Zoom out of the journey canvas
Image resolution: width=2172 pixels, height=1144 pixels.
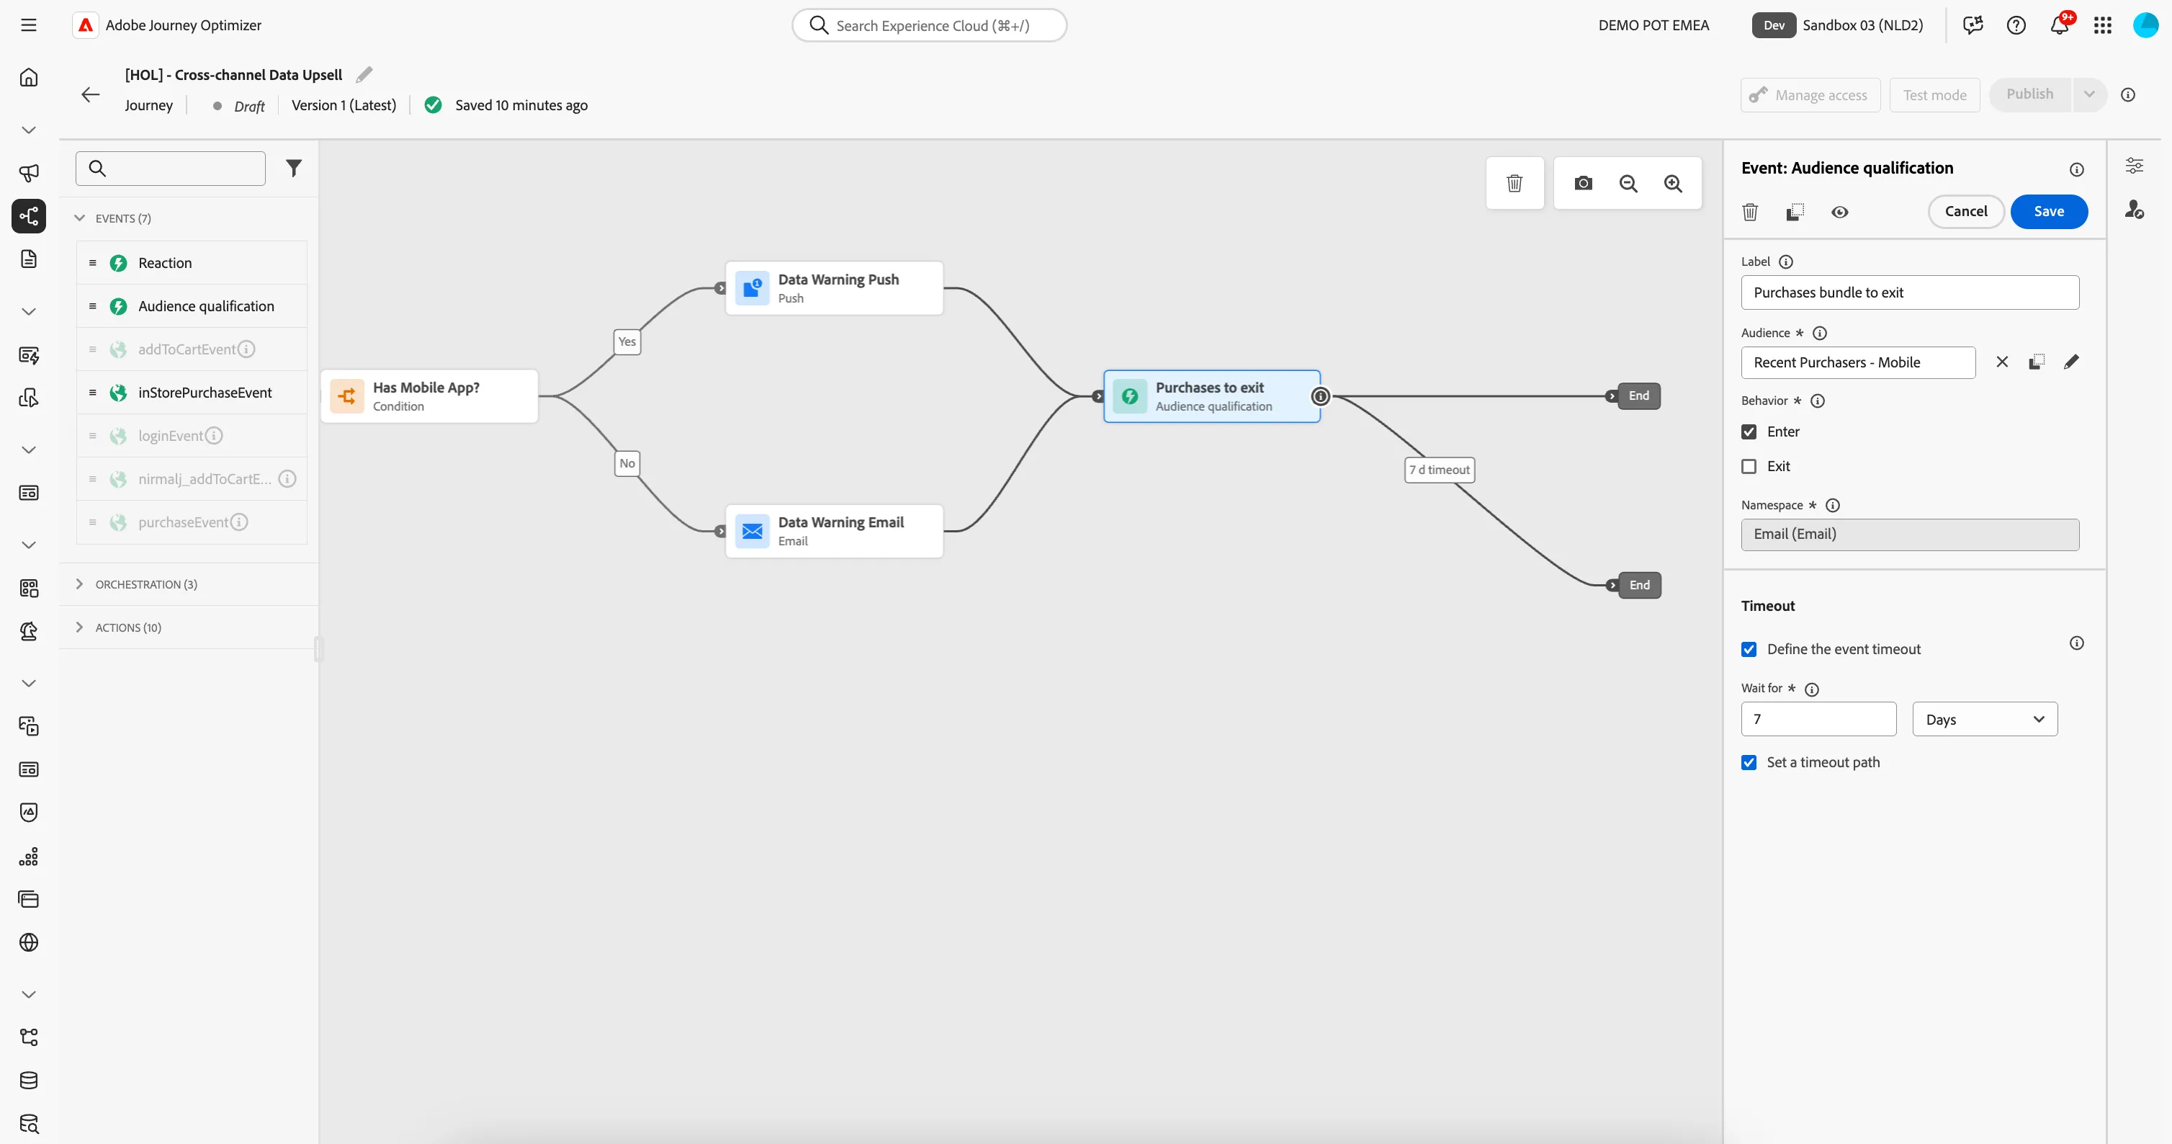tap(1628, 183)
